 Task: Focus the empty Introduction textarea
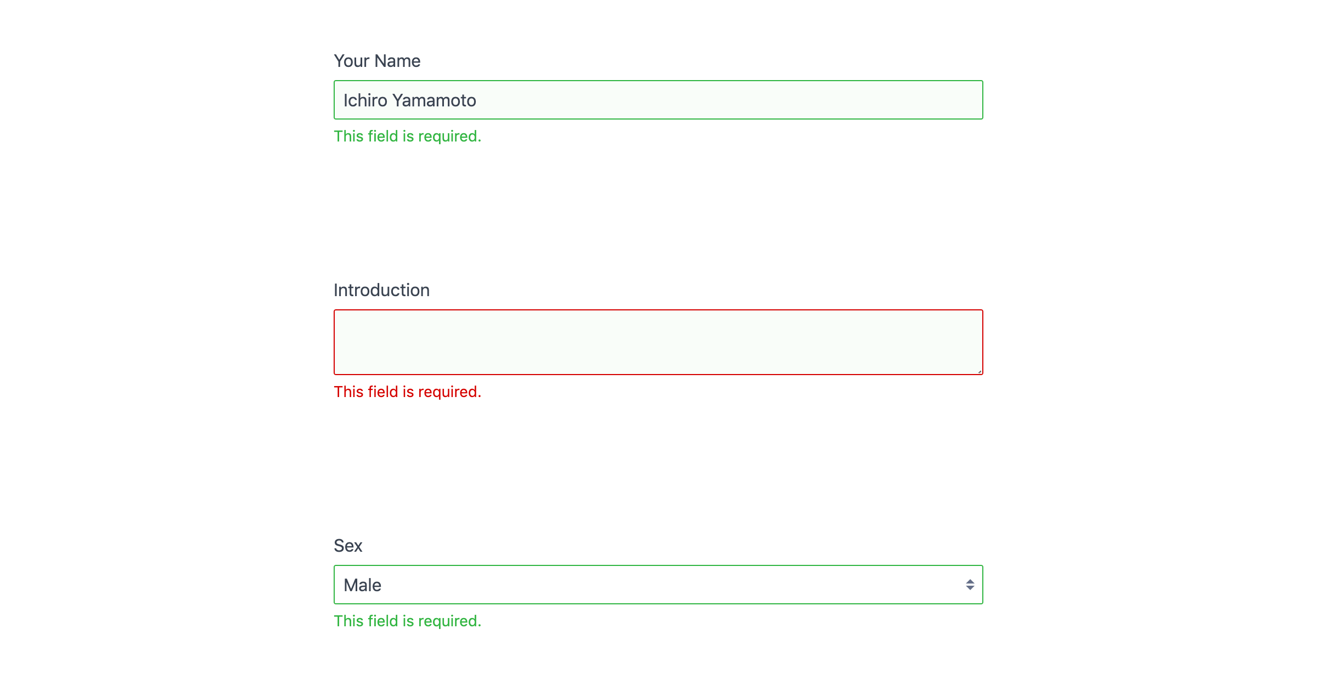(x=657, y=342)
